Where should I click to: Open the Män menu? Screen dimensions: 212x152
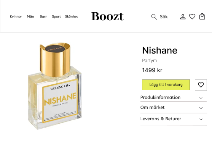click(x=30, y=16)
